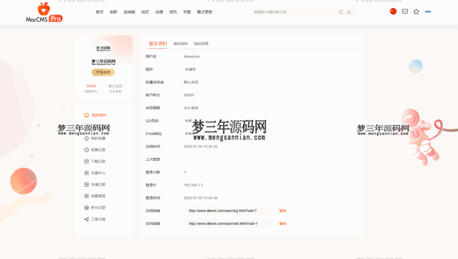Click the star bookmark icon top right
Screen dimensions: 458x259
[x=416, y=12]
